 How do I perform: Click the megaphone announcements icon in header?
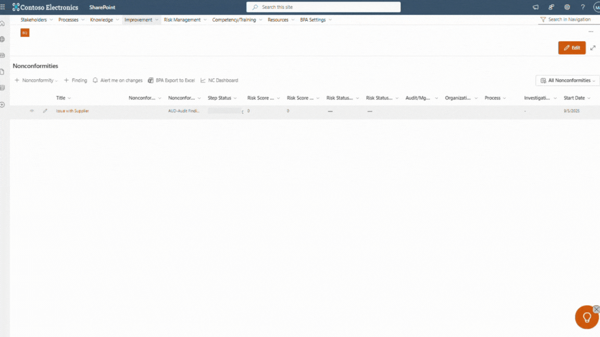click(535, 7)
